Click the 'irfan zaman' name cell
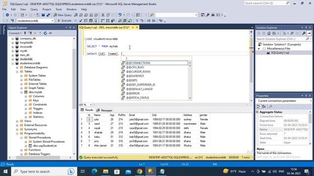The image size is (314, 176). point(101,146)
